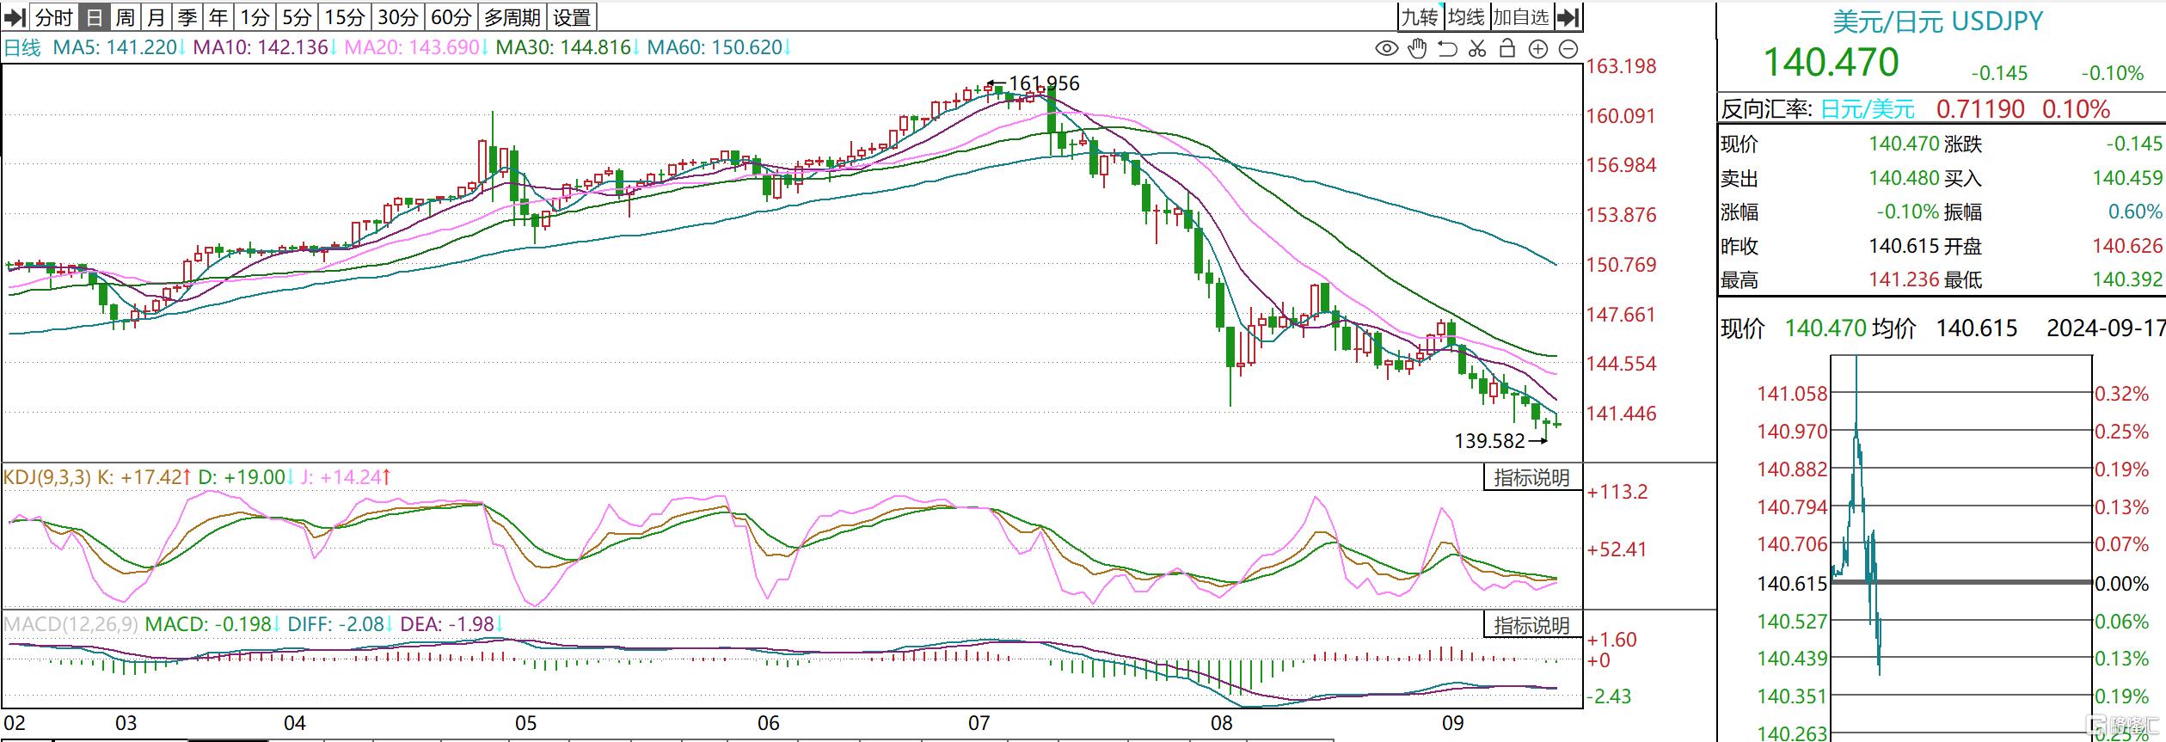The image size is (2166, 742).
Task: Click the 振幅 0.60% value
Action: tap(2134, 212)
